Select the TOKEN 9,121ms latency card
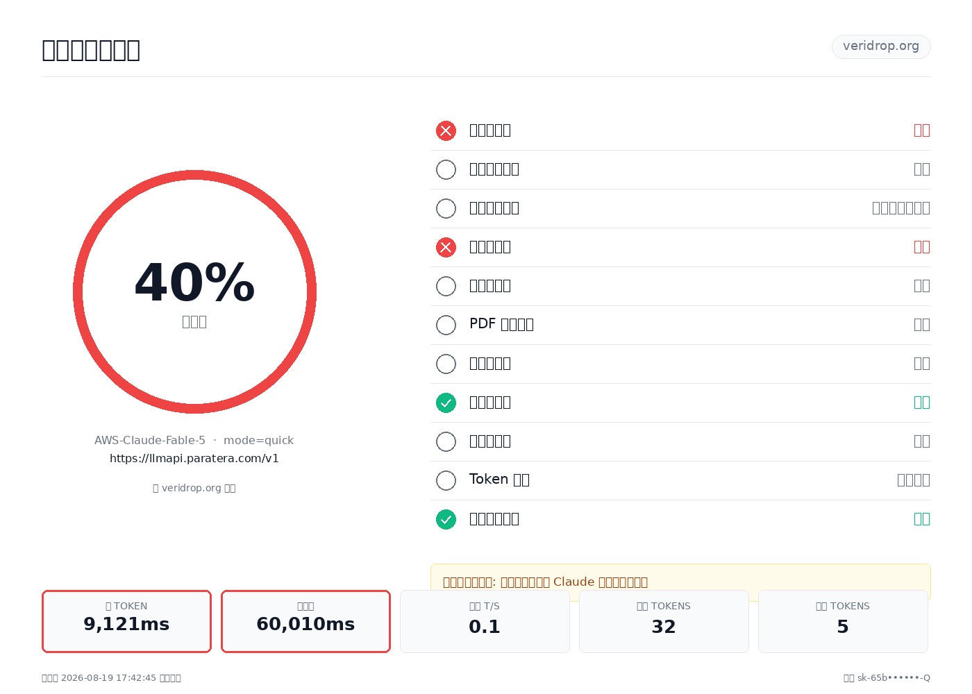Image resolution: width=972 pixels, height=694 pixels. point(126,621)
